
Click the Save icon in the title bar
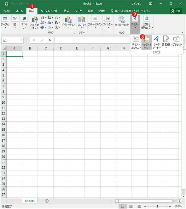(6, 4)
